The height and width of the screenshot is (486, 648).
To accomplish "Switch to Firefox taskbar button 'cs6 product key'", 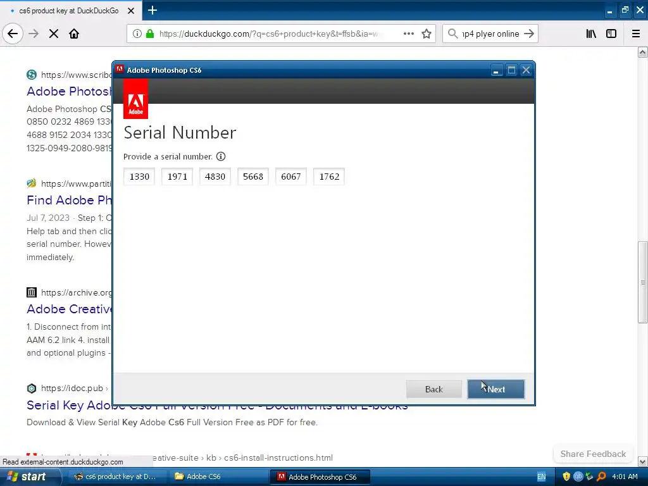I will pyautogui.click(x=116, y=477).
